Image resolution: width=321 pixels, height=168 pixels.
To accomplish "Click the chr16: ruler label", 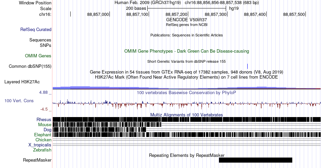I will pos(45,14).
